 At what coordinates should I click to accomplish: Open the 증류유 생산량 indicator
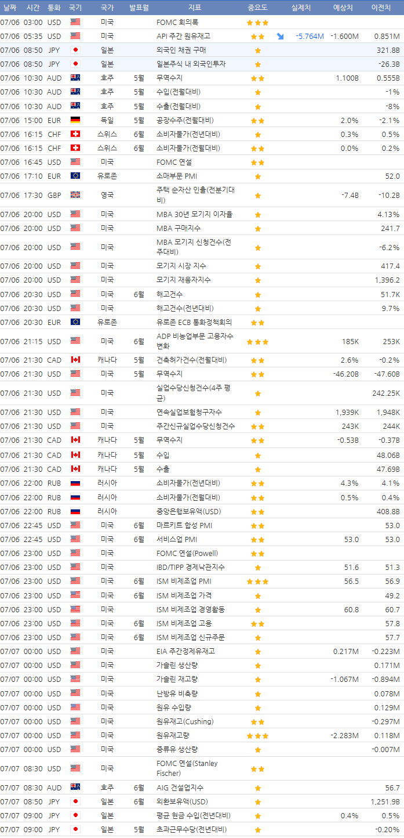(177, 749)
